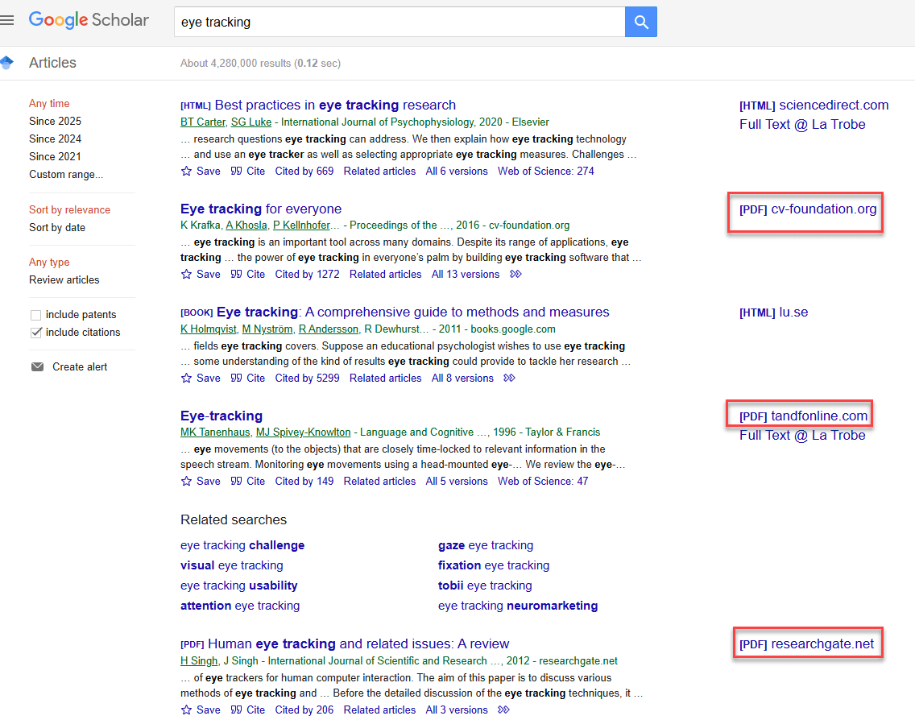This screenshot has height=720, width=915.
Task: Uncheck the include citations checkbox
Action: point(35,333)
